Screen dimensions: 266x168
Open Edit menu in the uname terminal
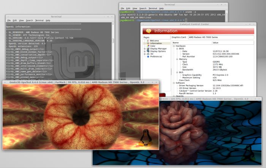pos(128,8)
